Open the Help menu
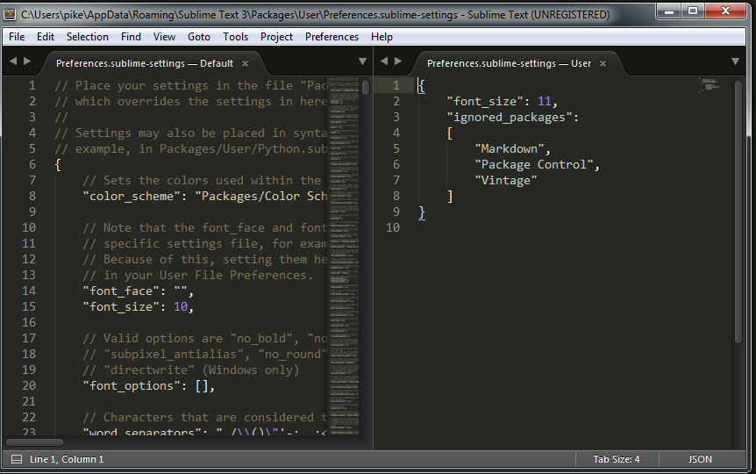This screenshot has height=474, width=756. [382, 37]
